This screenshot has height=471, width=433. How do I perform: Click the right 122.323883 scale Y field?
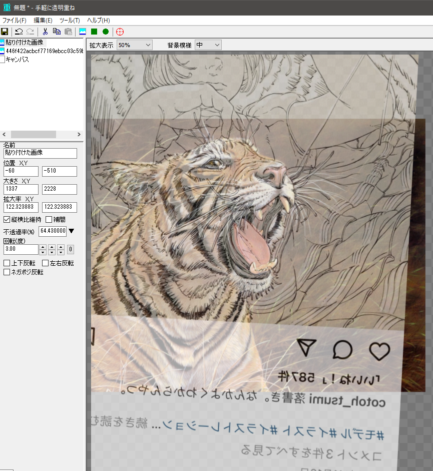[x=60, y=207]
